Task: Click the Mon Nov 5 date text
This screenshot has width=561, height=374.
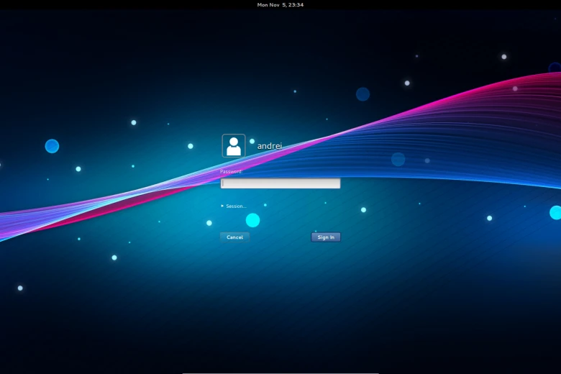Action: (271, 5)
